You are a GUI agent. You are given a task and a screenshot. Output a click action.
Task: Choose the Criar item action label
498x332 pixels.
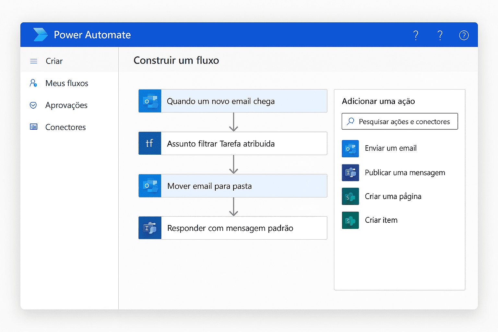pyautogui.click(x=381, y=220)
